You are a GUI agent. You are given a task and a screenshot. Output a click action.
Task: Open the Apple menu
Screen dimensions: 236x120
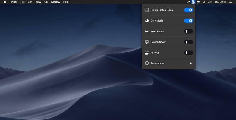pyautogui.click(x=5, y=2)
